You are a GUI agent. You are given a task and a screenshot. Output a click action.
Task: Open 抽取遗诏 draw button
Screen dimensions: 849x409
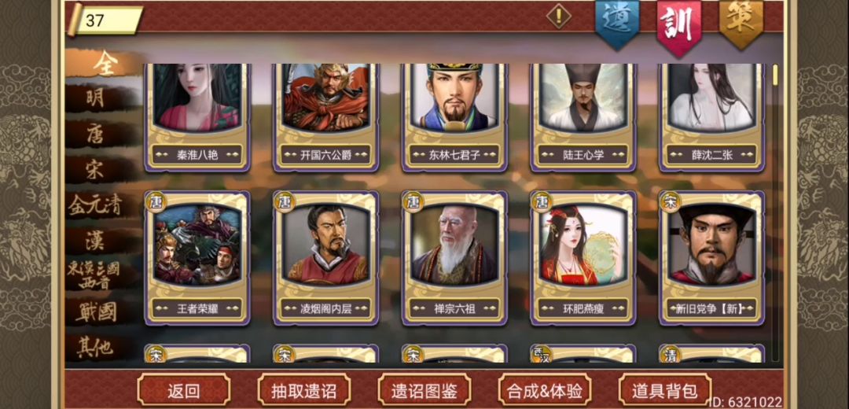[303, 389]
